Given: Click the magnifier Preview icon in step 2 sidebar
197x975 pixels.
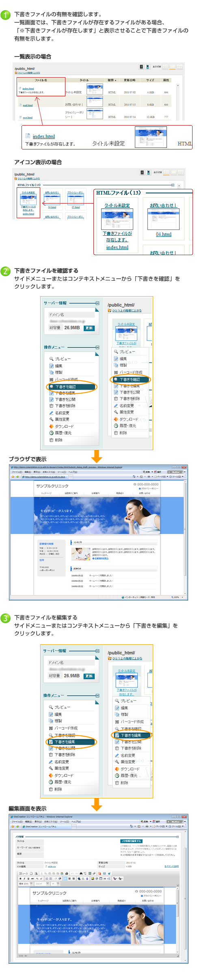Looking at the screenshot, I should click(x=52, y=359).
